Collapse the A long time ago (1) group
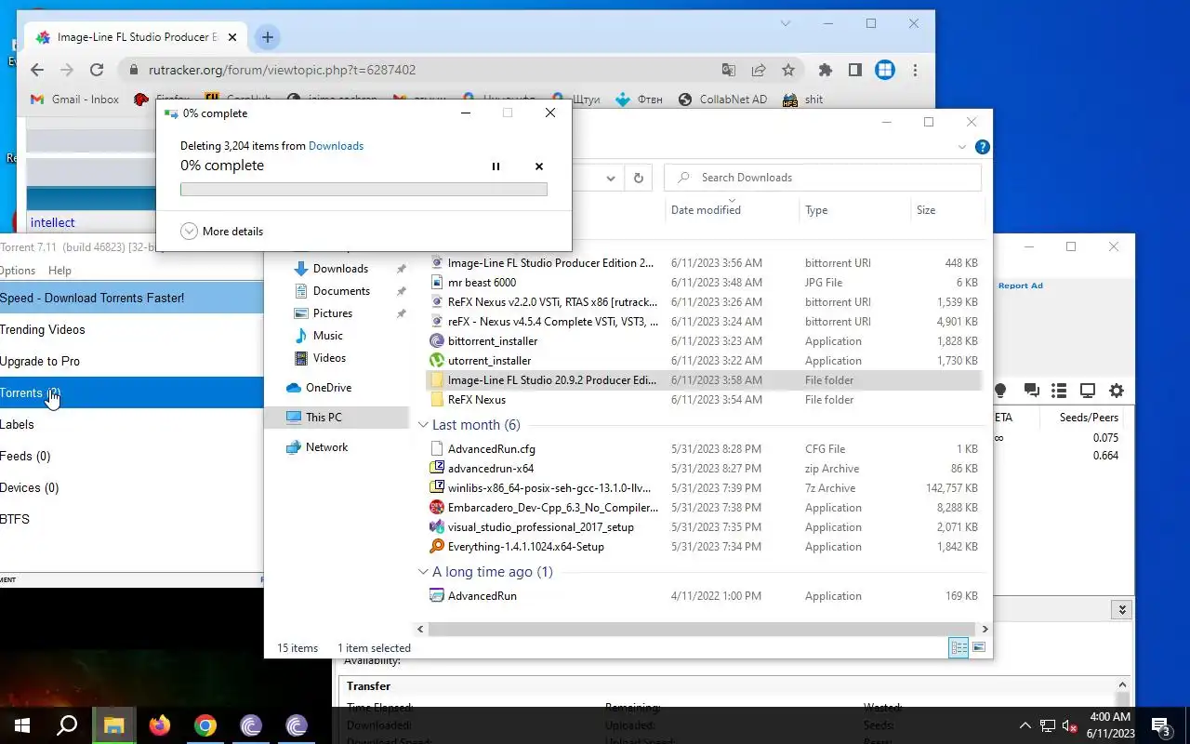Viewport: 1190px width, 744px height. pos(423,572)
